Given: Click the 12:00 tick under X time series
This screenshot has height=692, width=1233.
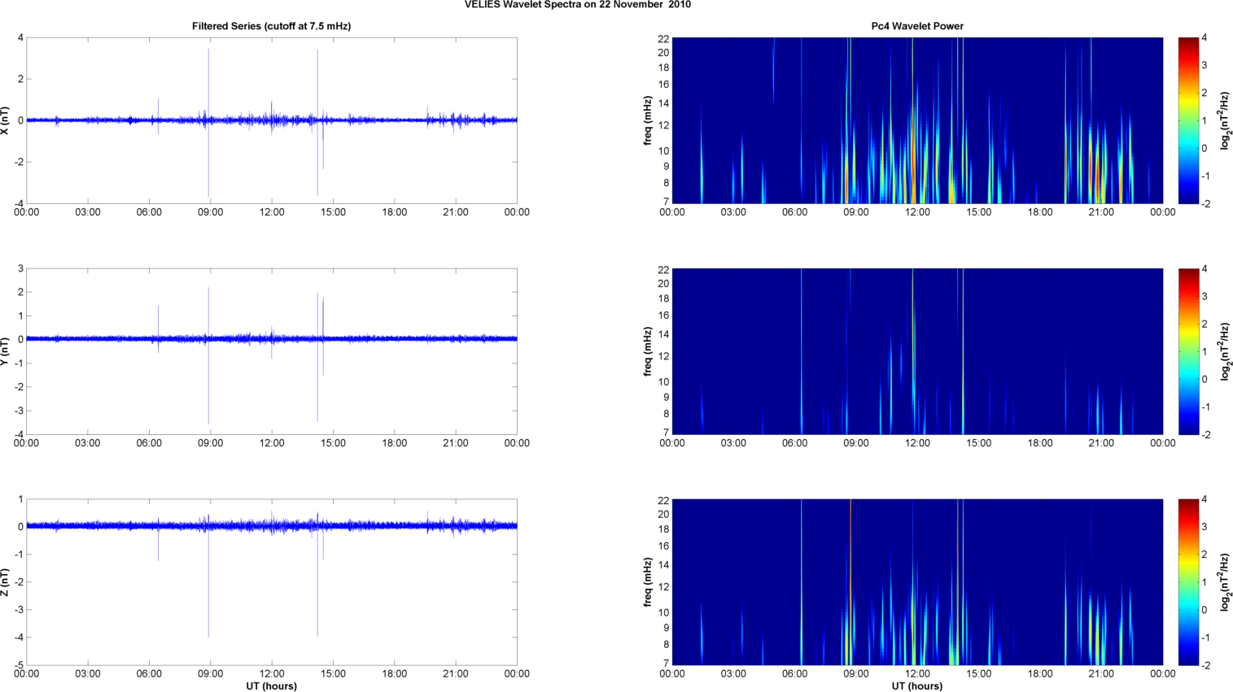Looking at the screenshot, I should [x=271, y=212].
